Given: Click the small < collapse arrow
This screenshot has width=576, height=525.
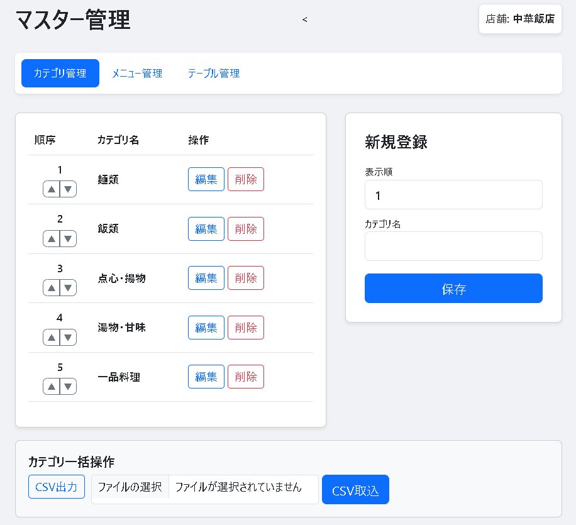Looking at the screenshot, I should [x=304, y=19].
